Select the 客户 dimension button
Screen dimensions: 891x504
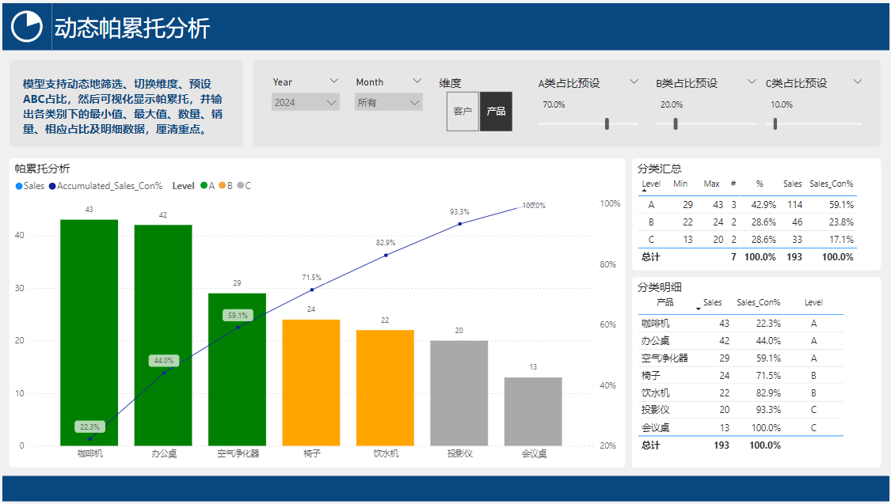[x=463, y=112]
